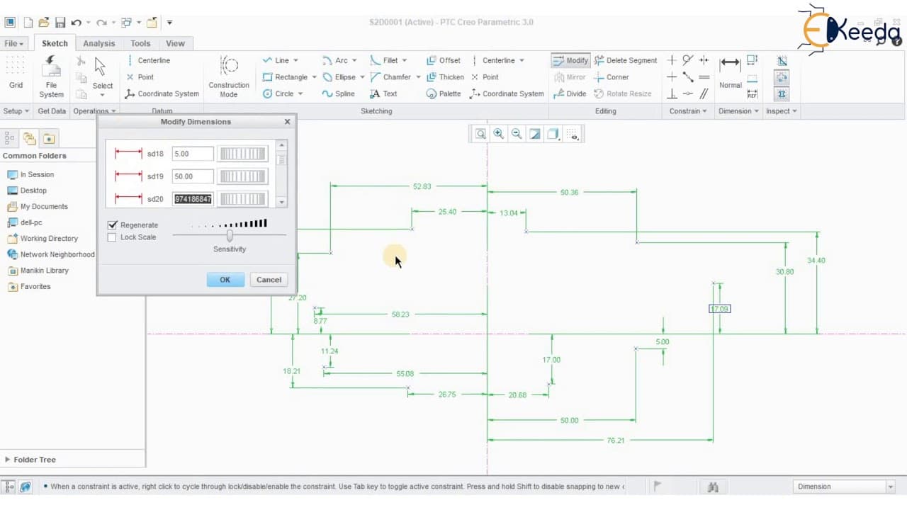Enable the Lock Scale checkbox
Image resolution: width=907 pixels, height=510 pixels.
coord(112,237)
